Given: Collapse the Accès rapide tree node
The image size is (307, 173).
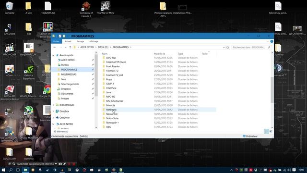Looking at the screenshot, I should (x=53, y=55).
